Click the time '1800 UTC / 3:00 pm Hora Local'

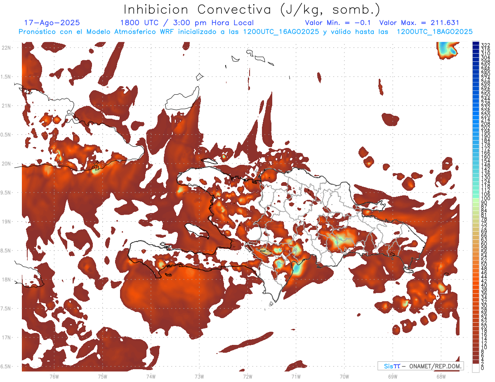click(187, 23)
